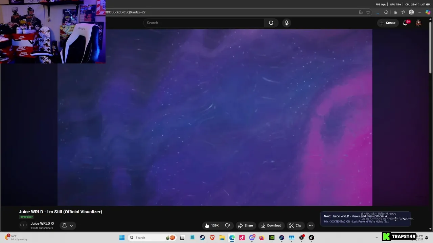Open browser profile avatar
433x243 pixels.
(x=411, y=12)
